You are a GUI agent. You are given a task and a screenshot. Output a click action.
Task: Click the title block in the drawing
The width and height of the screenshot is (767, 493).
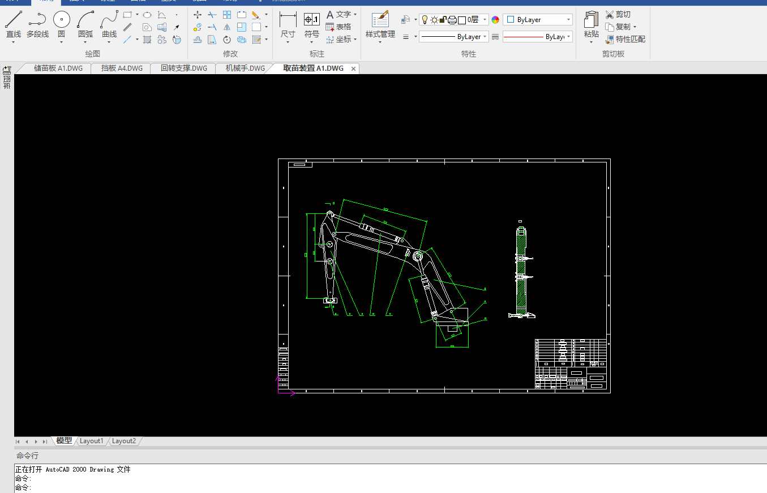(x=571, y=364)
